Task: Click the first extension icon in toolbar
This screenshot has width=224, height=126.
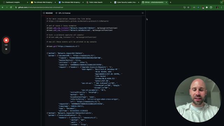Action: 194,7
